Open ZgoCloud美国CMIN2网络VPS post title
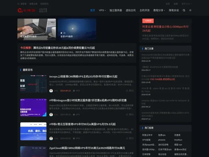209x157 pixels. pos(87,148)
